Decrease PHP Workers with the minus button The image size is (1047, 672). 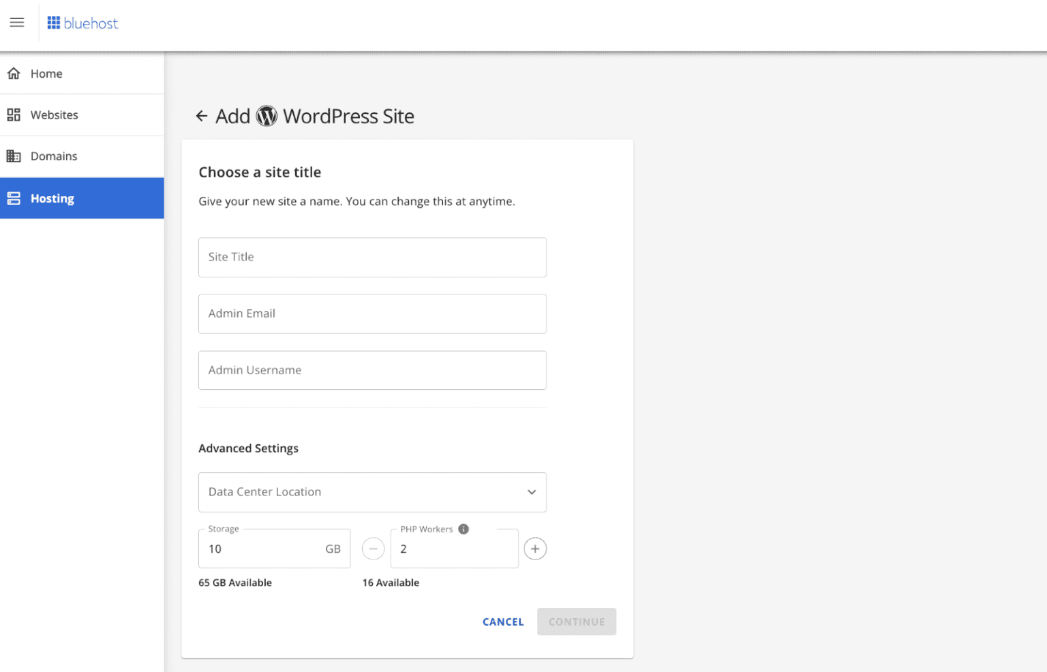coord(373,549)
